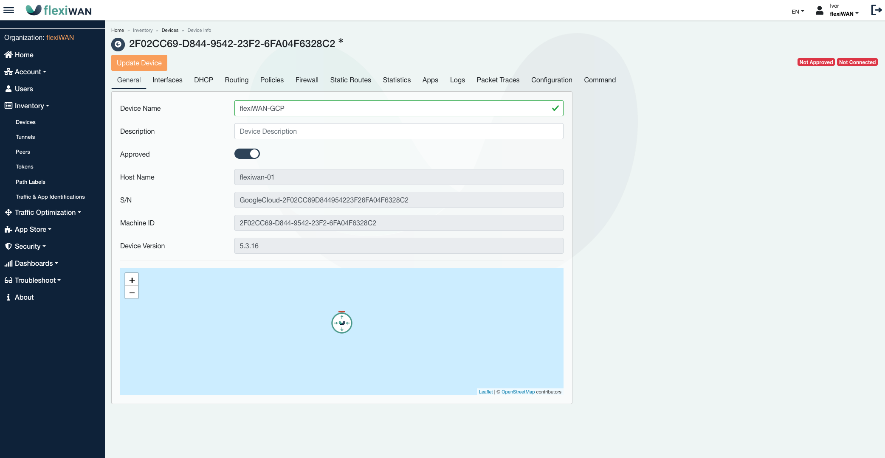This screenshot has width=885, height=458.
Task: Switch to the Interfaces tab
Action: pos(167,80)
